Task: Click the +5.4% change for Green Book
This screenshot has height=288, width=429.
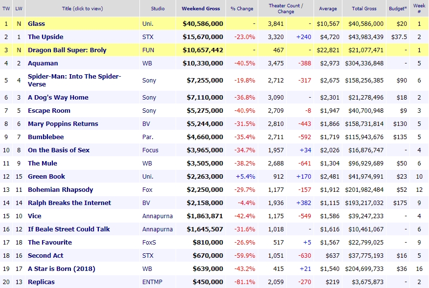Action: (246, 177)
